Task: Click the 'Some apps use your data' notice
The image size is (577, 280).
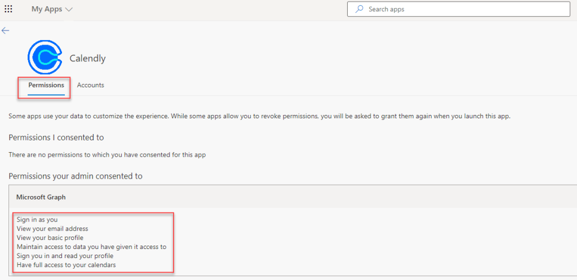Action: pos(259,116)
